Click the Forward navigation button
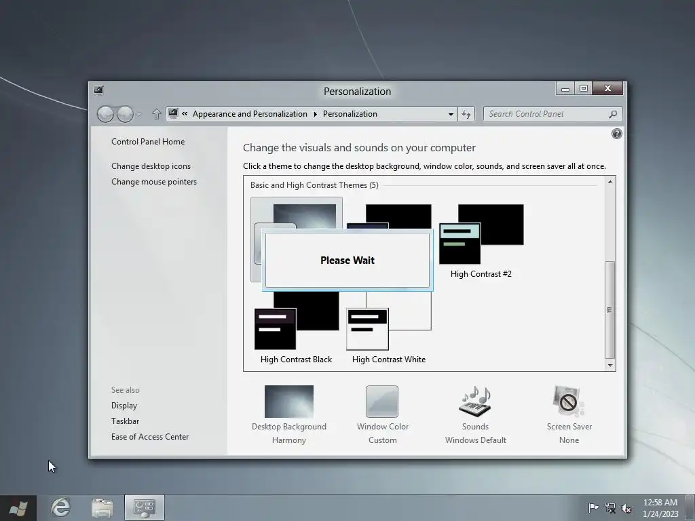 click(125, 114)
